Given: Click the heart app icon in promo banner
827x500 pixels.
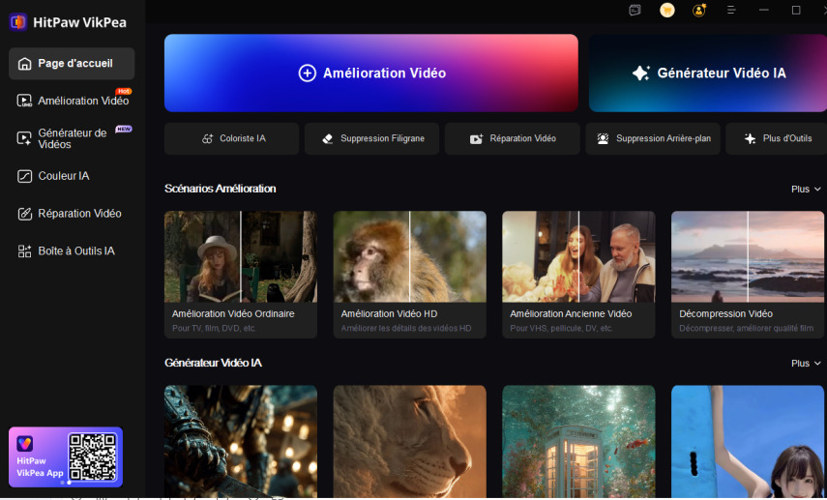Looking at the screenshot, I should 25,444.
